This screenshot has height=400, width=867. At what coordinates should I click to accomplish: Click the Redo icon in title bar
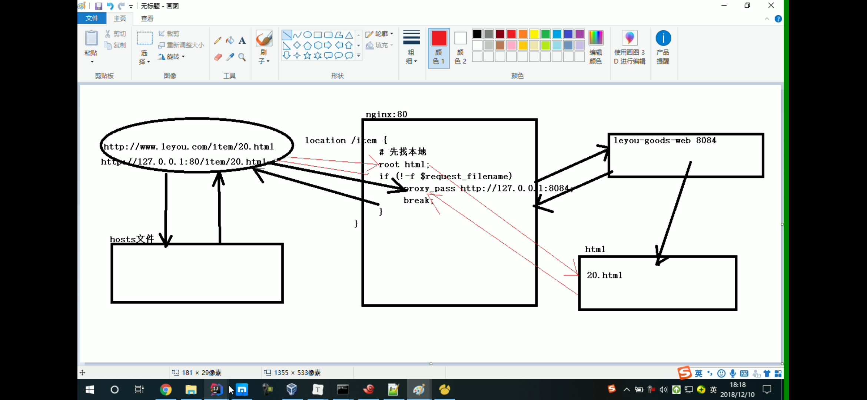121,6
